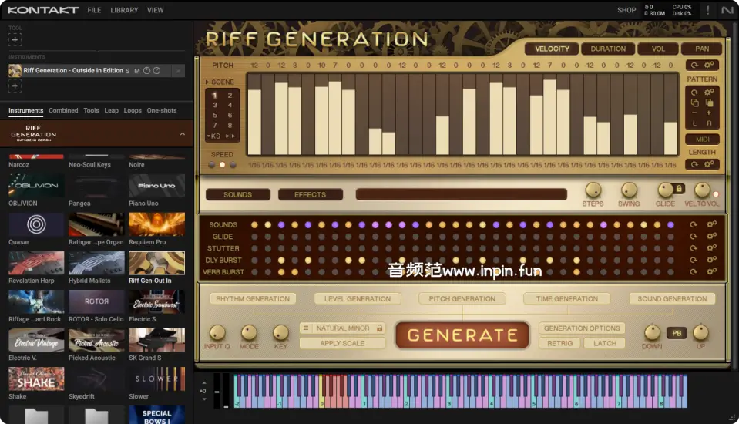739x424 pixels.
Task: Click the scene play-step icon next to KS
Action: pyautogui.click(x=230, y=136)
